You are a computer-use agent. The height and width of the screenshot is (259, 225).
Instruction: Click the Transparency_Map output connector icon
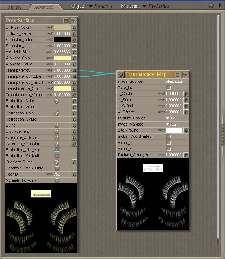coord(121,74)
